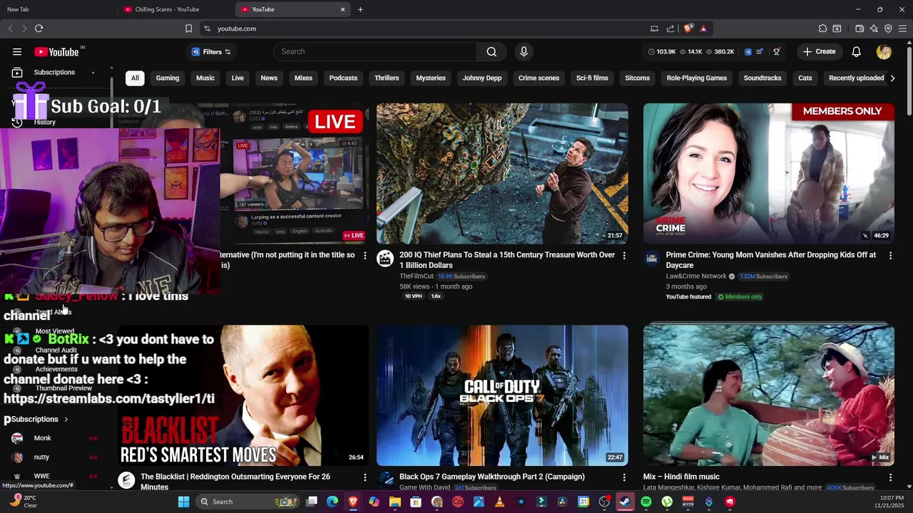Viewport: 913px width, 513px height.
Task: Select the Podcasts category chip
Action: click(343, 78)
